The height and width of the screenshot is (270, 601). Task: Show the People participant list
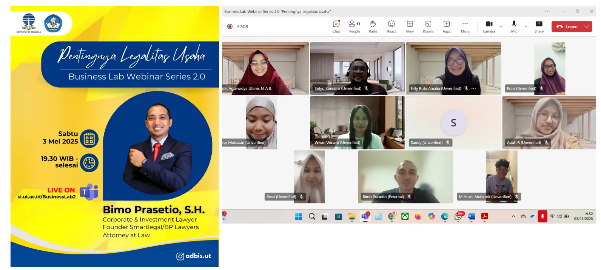point(354,26)
